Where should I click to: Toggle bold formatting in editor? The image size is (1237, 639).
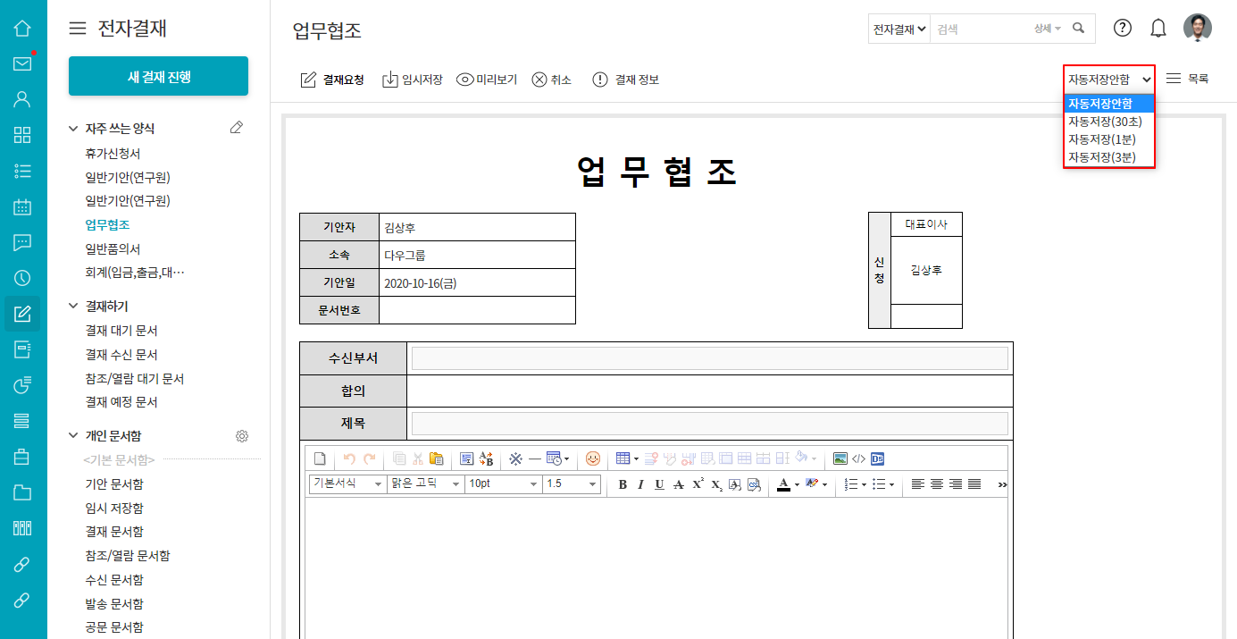click(x=623, y=484)
